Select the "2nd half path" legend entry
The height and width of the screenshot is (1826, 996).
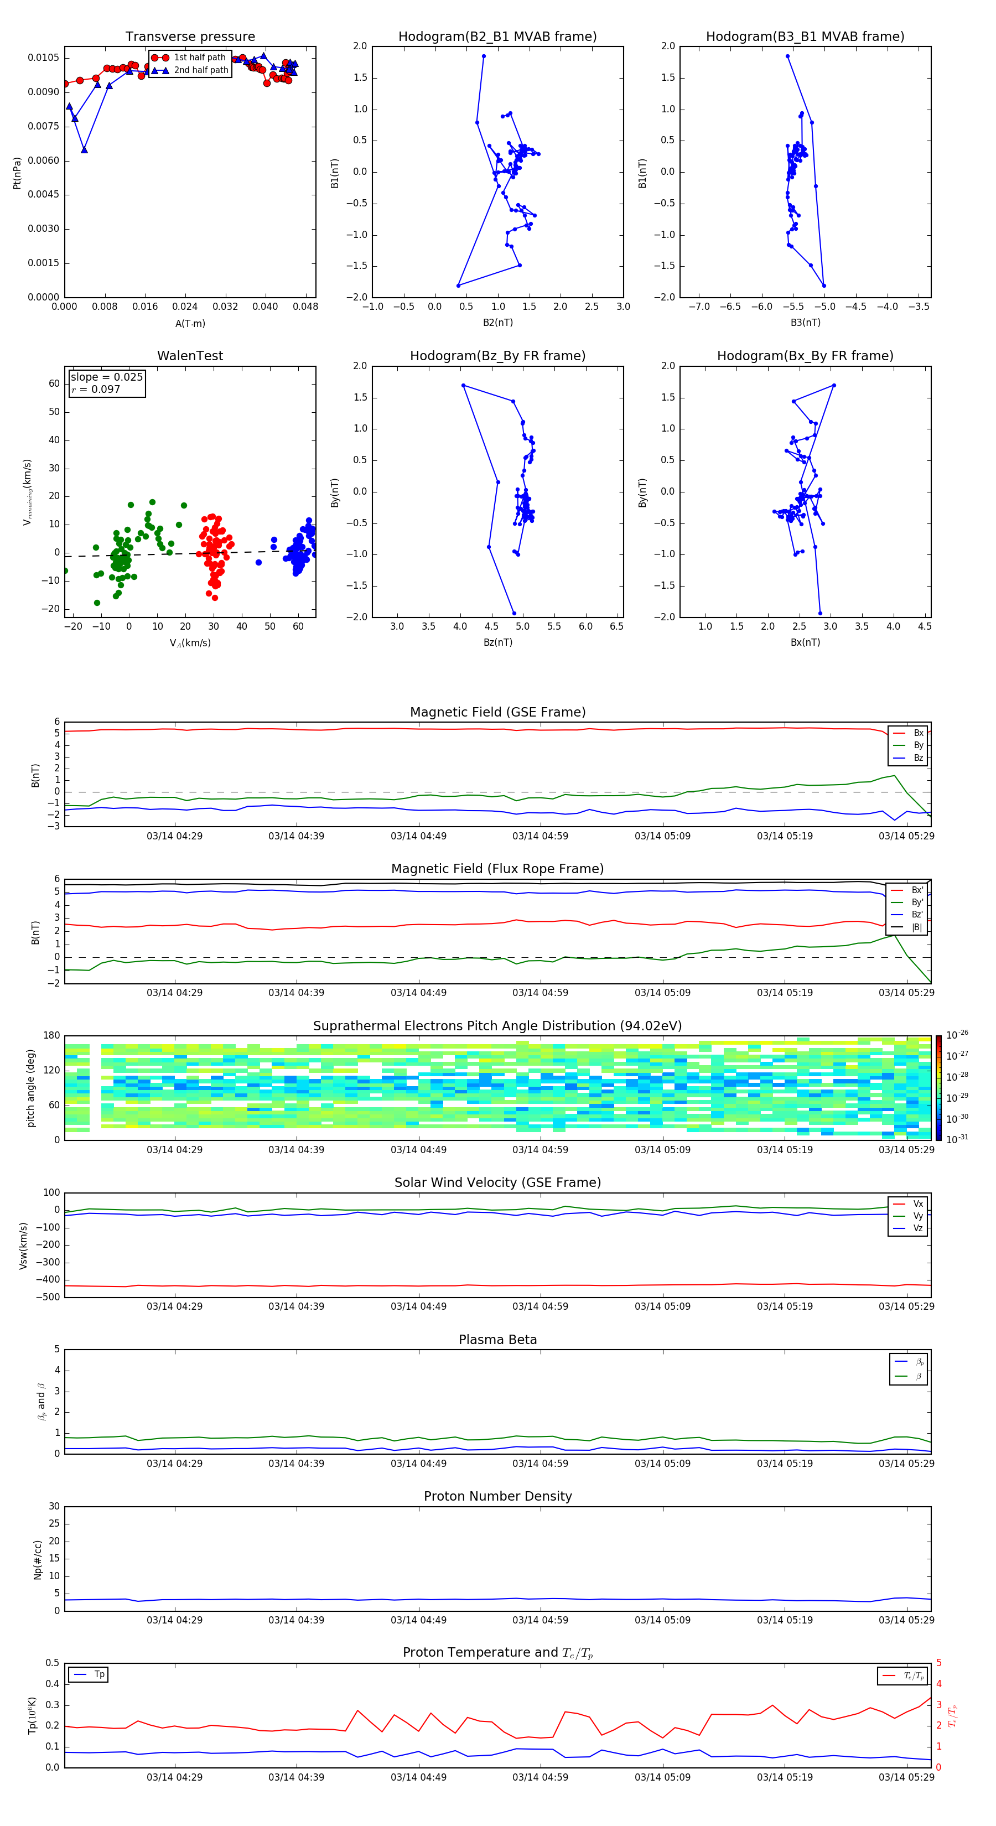click(190, 70)
